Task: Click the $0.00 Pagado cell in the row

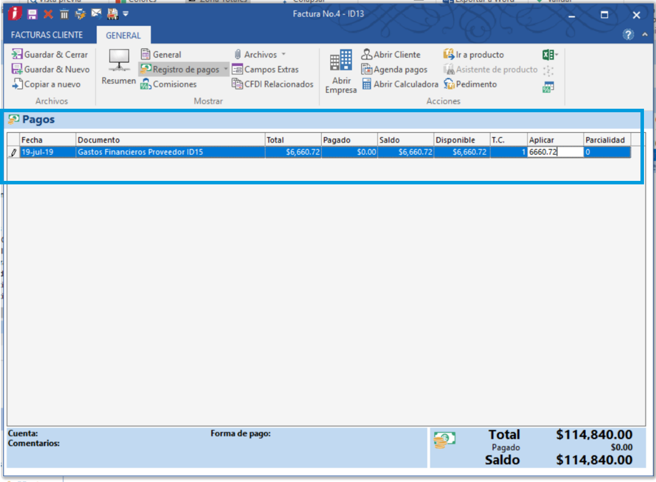Action: pyautogui.click(x=349, y=152)
